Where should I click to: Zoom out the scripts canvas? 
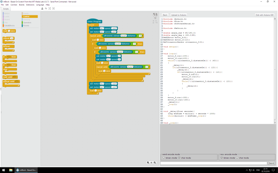[x=148, y=163]
